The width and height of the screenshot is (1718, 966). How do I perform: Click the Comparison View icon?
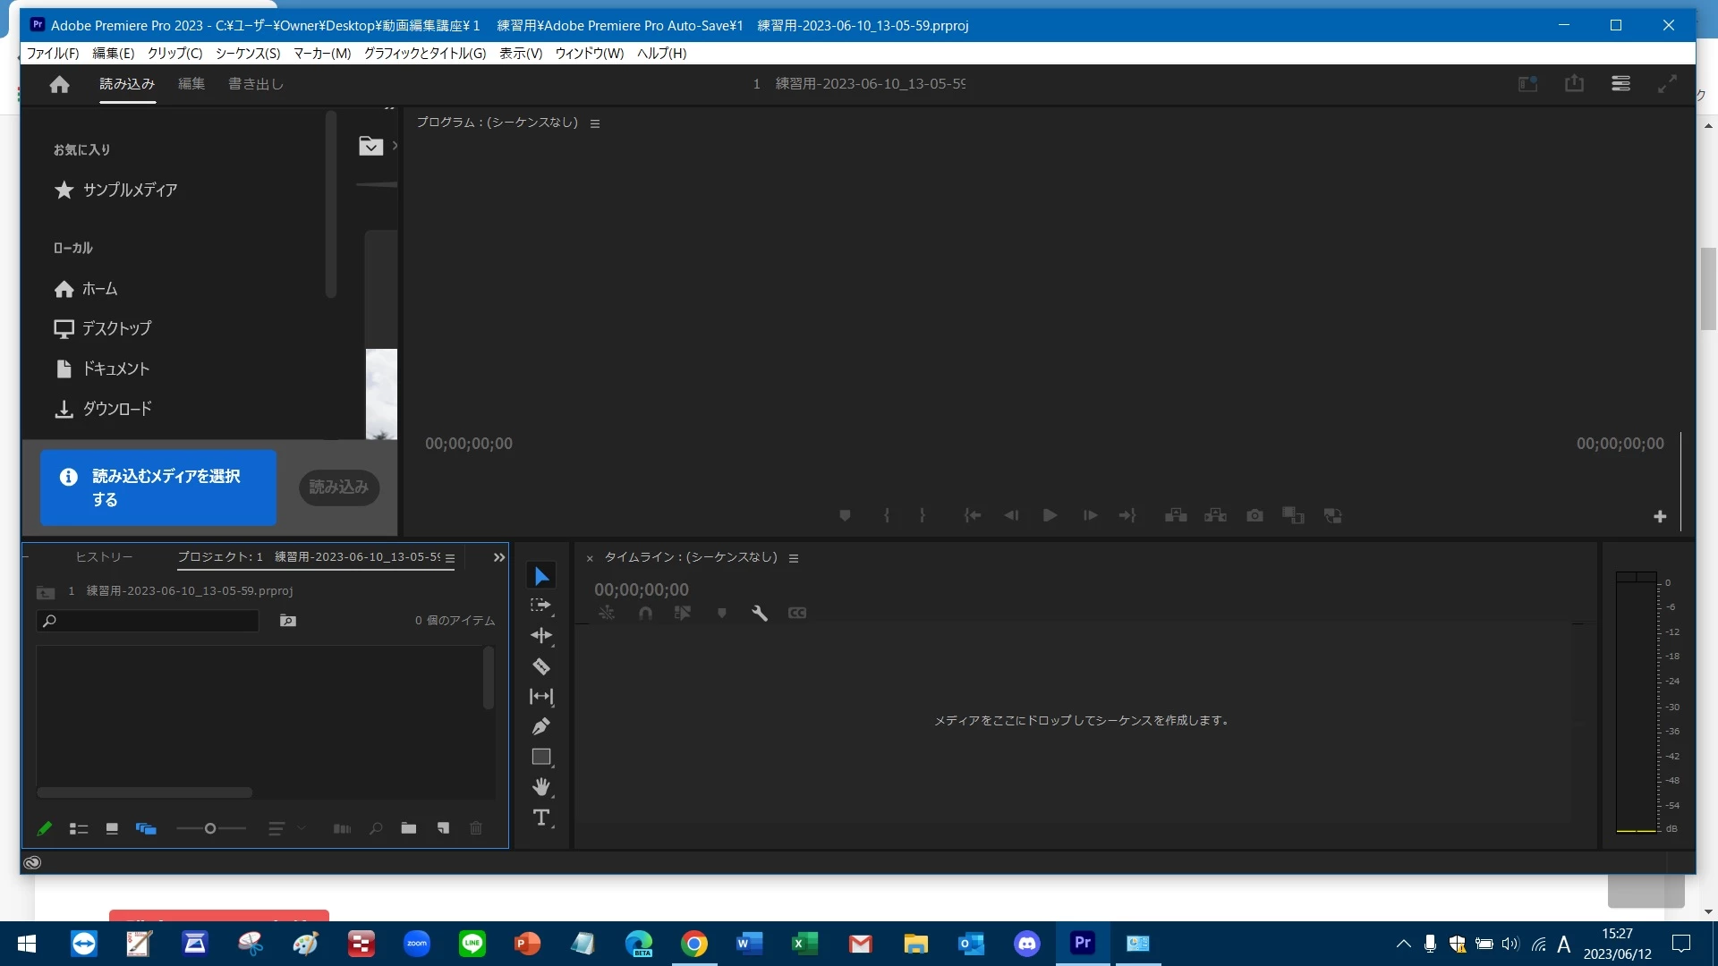1294,515
